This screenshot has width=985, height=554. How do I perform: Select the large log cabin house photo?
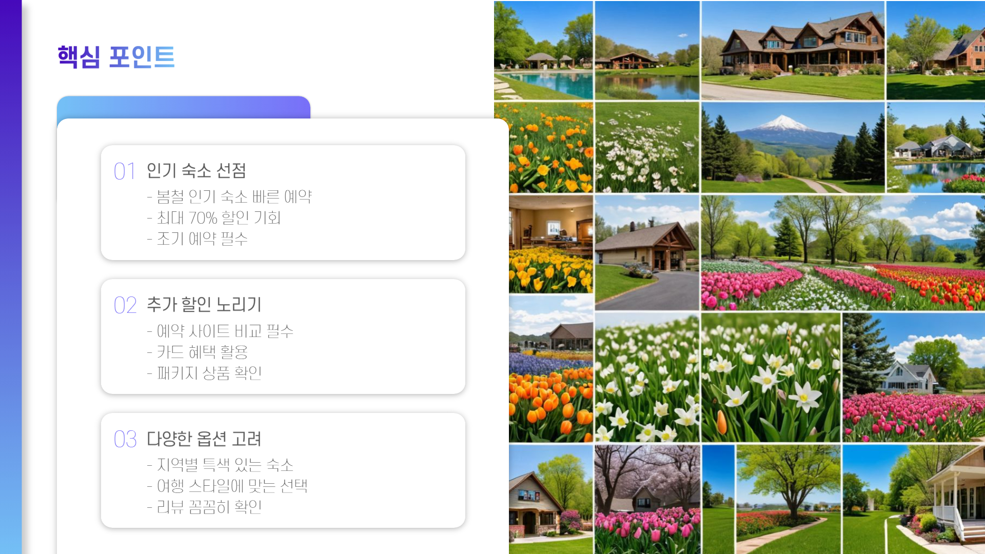pos(793,50)
